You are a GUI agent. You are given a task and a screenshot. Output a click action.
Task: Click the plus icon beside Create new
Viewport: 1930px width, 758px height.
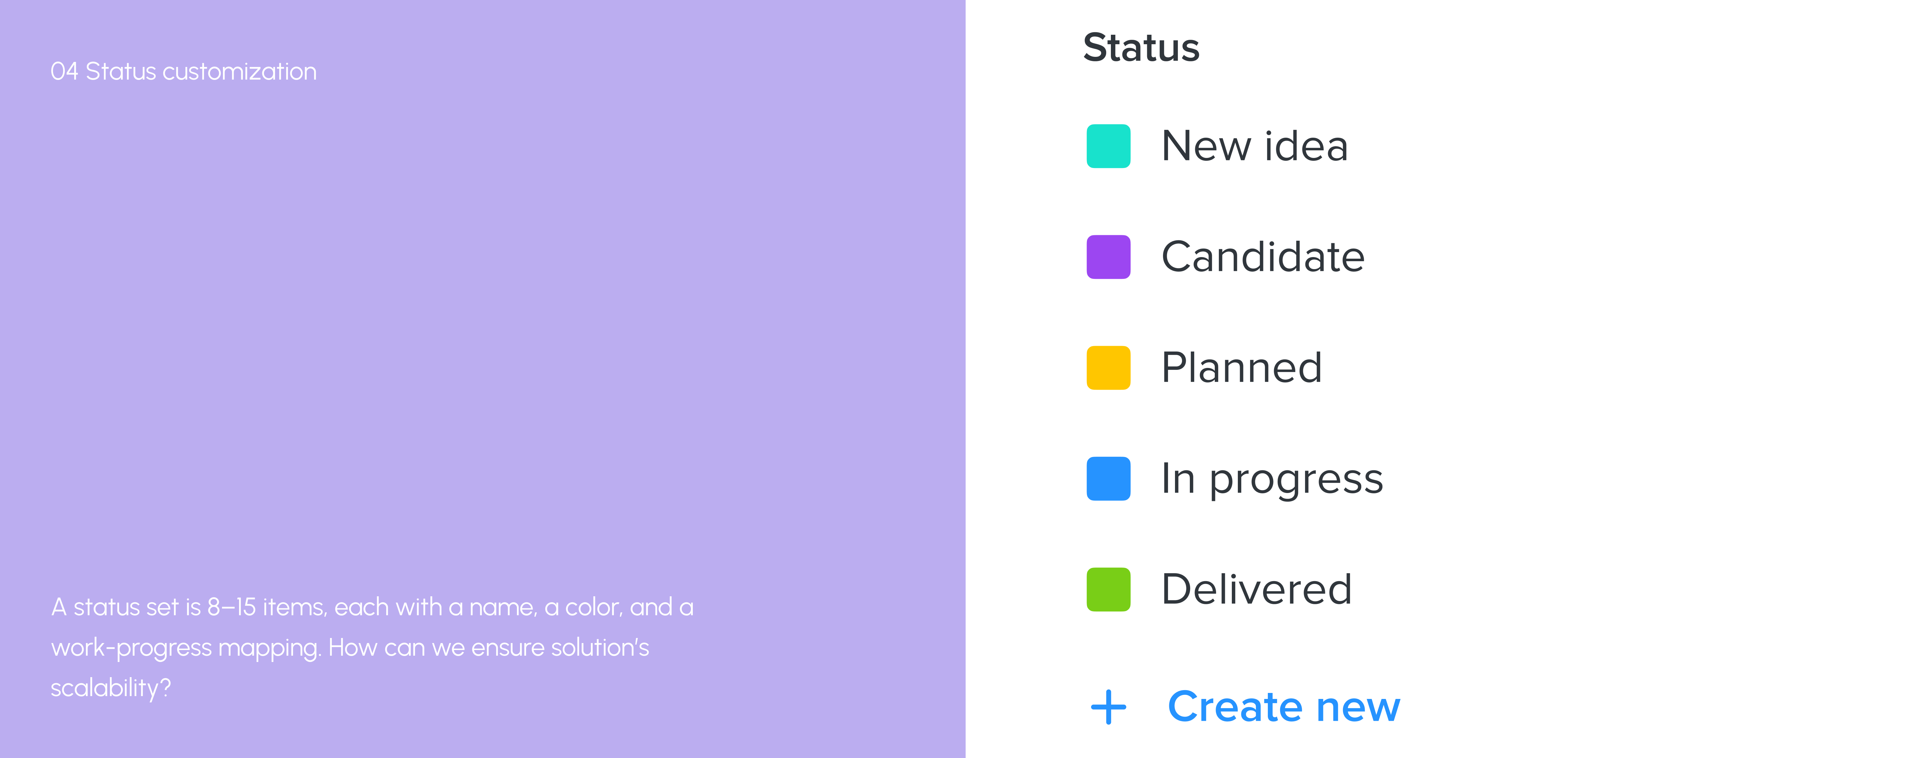1108,707
